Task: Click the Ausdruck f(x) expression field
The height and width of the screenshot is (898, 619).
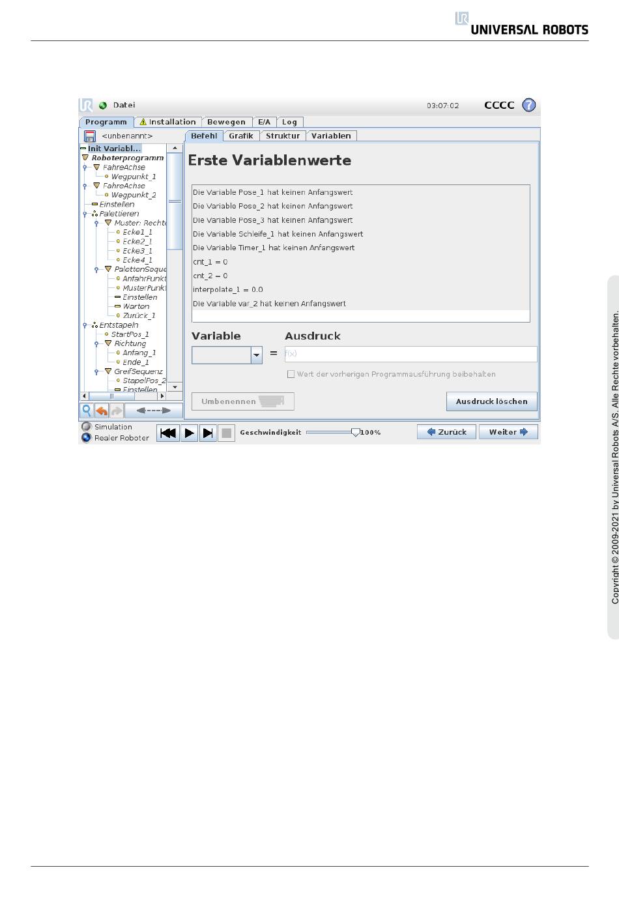Action: pos(411,354)
